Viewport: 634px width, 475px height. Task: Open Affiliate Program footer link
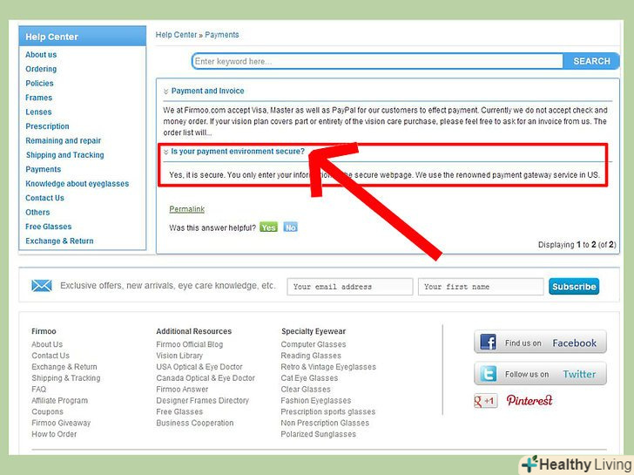(59, 401)
